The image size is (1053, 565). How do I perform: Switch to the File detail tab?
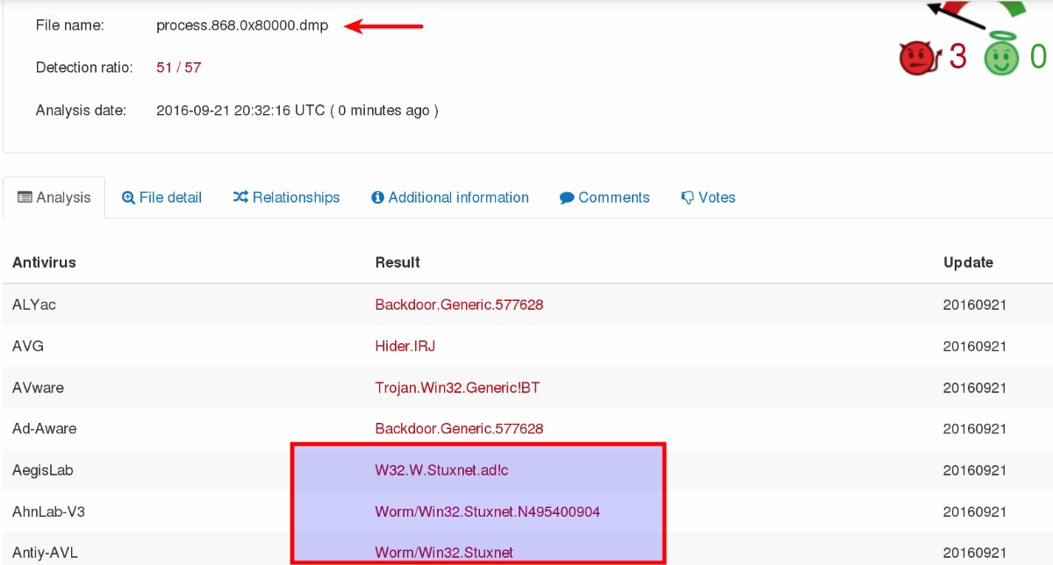[x=162, y=197]
